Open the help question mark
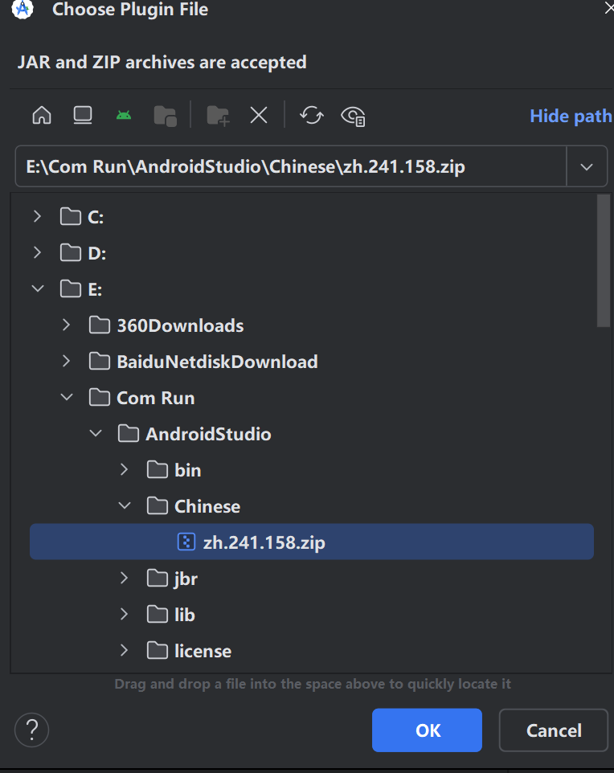Screen dimensions: 614x773 pos(31,730)
